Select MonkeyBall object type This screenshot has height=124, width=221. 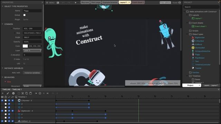pyautogui.click(x=200, y=48)
